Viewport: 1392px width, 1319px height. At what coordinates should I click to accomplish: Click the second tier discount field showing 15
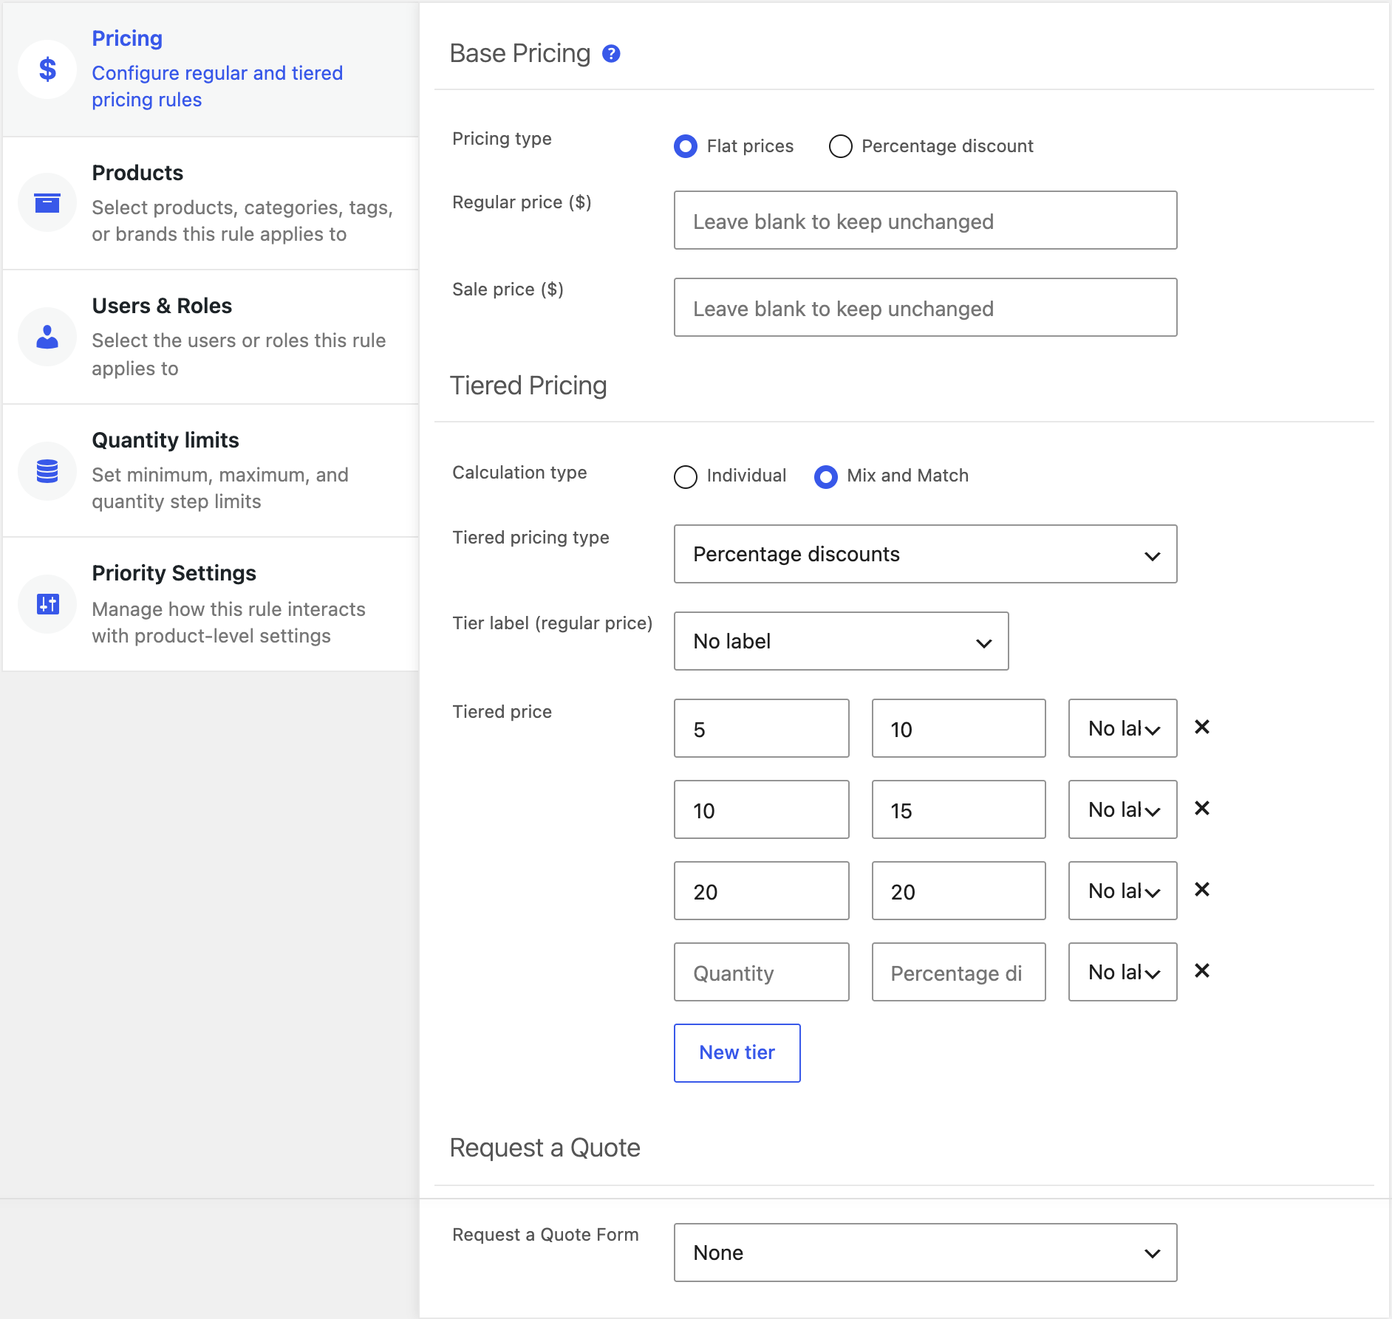click(959, 809)
